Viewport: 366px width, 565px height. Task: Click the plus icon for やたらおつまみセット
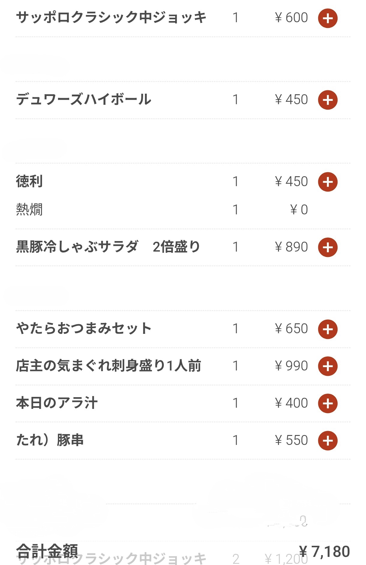coord(328,329)
